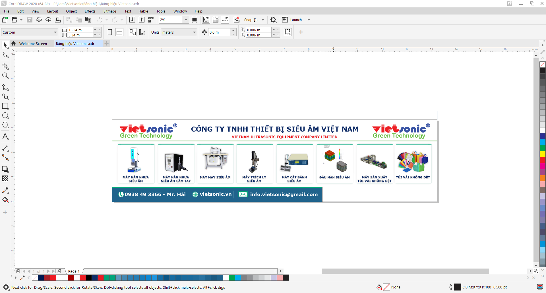Toggle Show guidelines
Screen dimensions: 546x293
225,20
